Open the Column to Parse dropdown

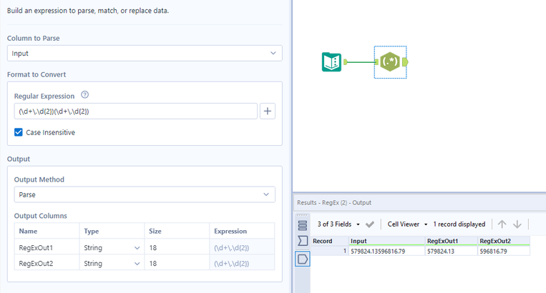(145, 53)
